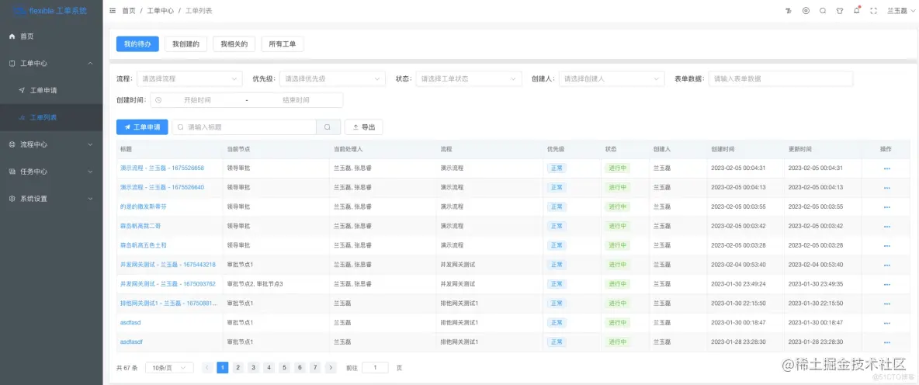Open the 10条/页 page size dropdown
919x385 pixels.
169,367
